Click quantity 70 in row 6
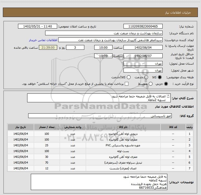The width and height of the screenshot is (201, 195). (47, 163)
